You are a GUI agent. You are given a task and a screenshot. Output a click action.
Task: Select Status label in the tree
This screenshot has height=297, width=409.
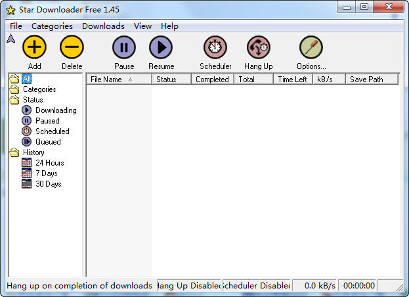pyautogui.click(x=33, y=100)
